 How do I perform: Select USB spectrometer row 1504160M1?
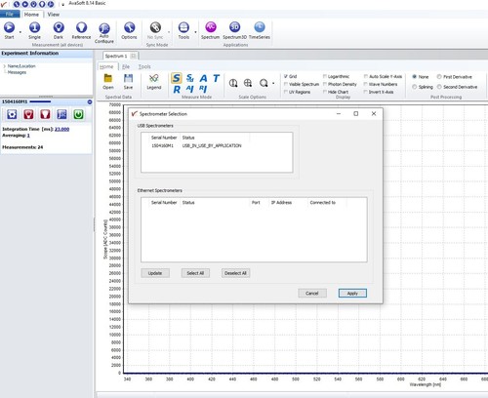click(x=217, y=145)
